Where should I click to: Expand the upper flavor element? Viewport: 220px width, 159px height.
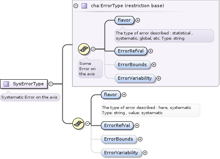tap(138, 20)
